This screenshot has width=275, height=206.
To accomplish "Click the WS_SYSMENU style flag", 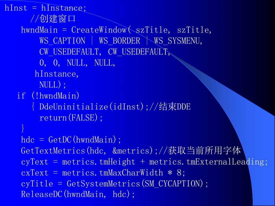I will [177, 41].
